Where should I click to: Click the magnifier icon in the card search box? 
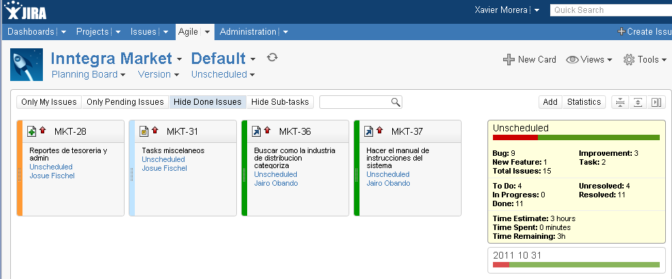pyautogui.click(x=396, y=102)
